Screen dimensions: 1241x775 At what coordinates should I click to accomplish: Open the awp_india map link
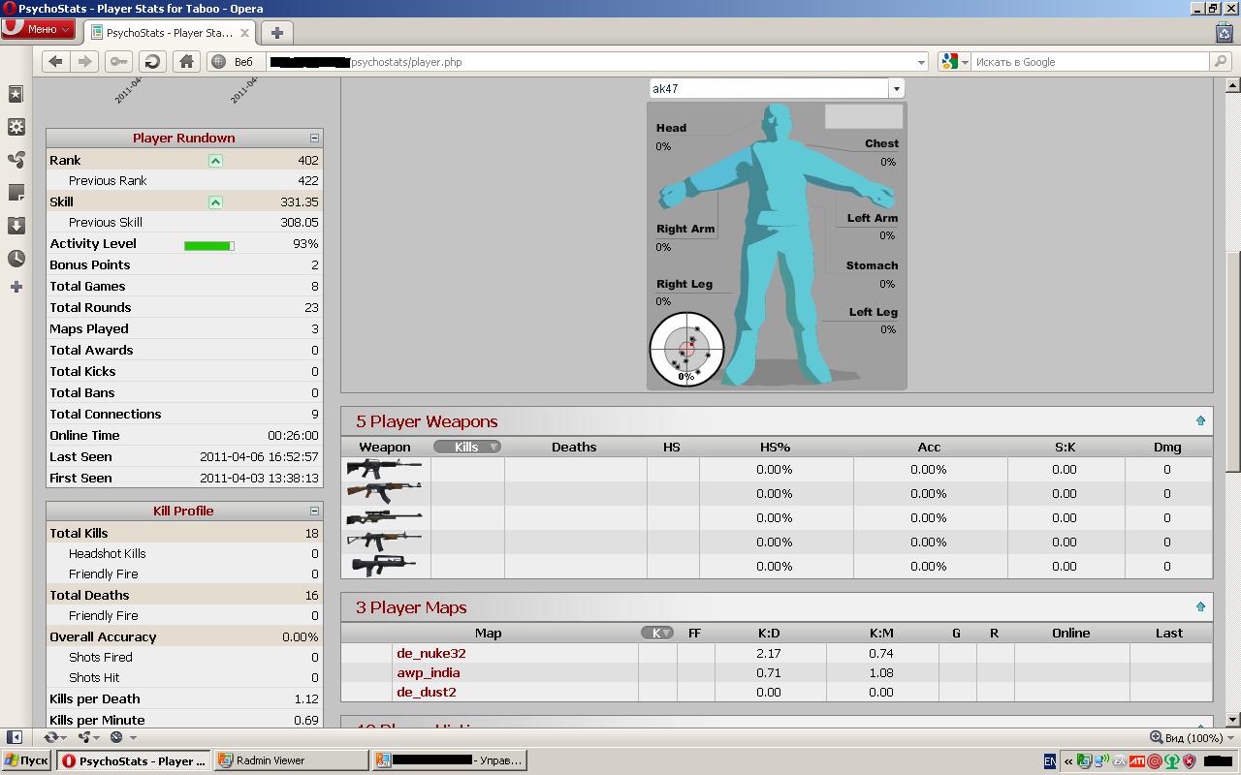coord(429,672)
